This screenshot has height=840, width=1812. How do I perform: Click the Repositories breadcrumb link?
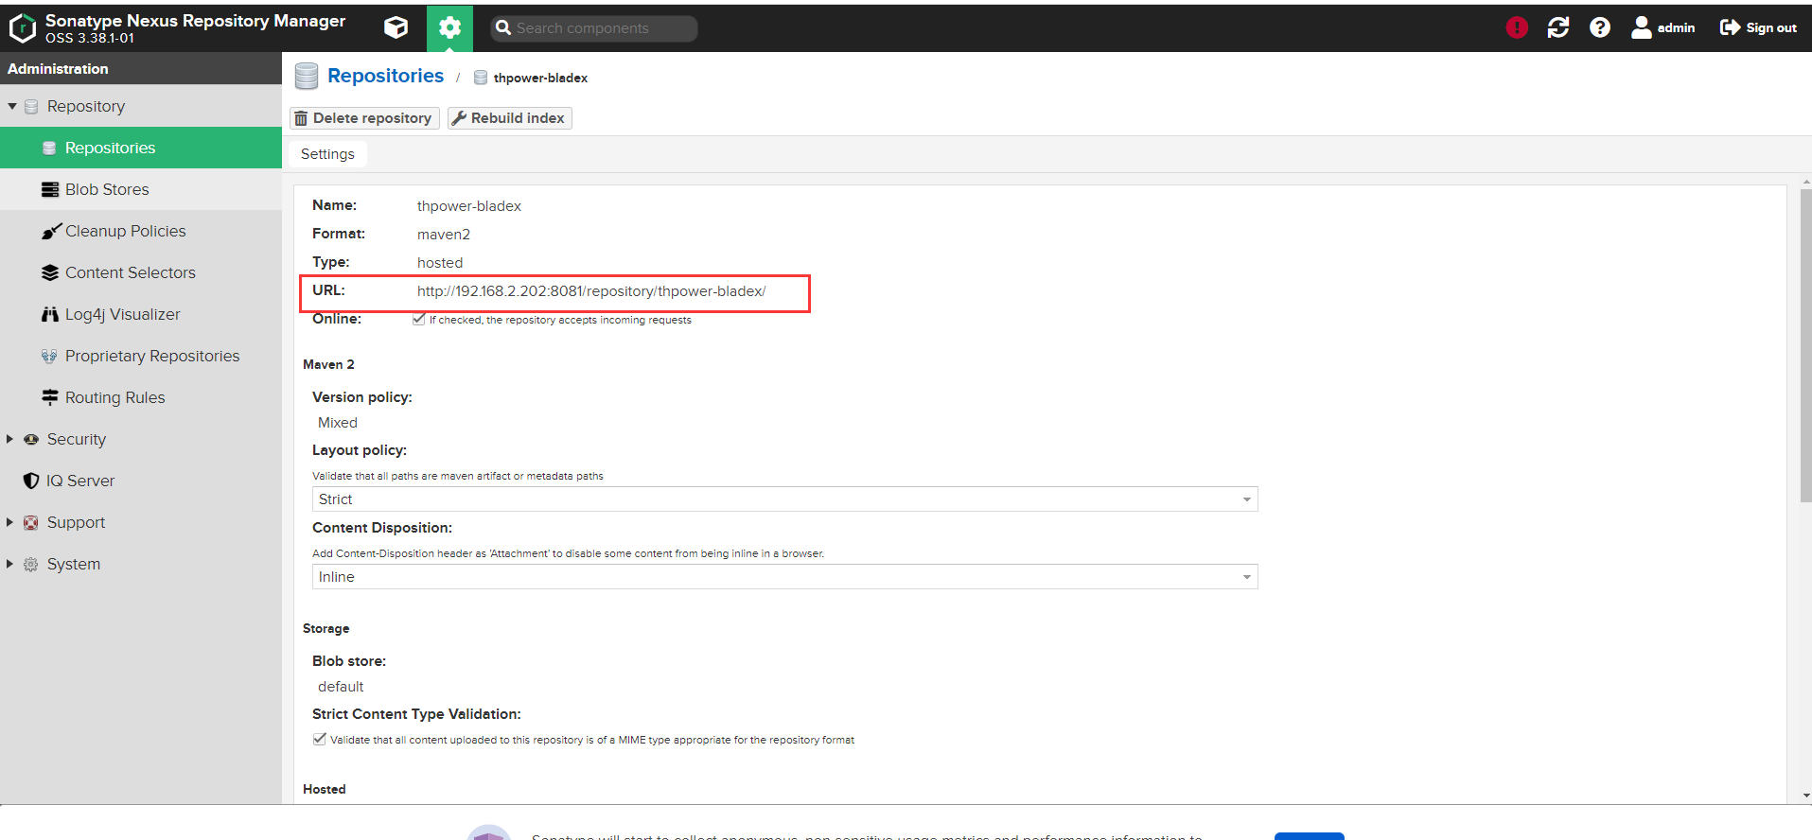point(385,76)
